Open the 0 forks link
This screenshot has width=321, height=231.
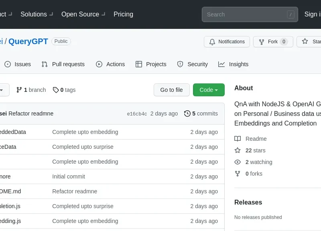(248, 174)
